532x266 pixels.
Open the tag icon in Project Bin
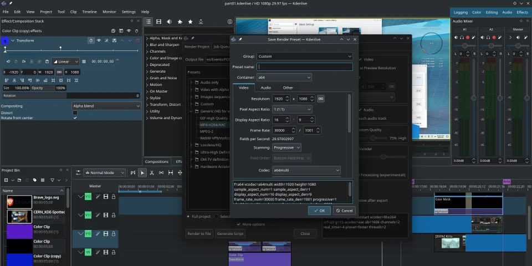pos(35,180)
